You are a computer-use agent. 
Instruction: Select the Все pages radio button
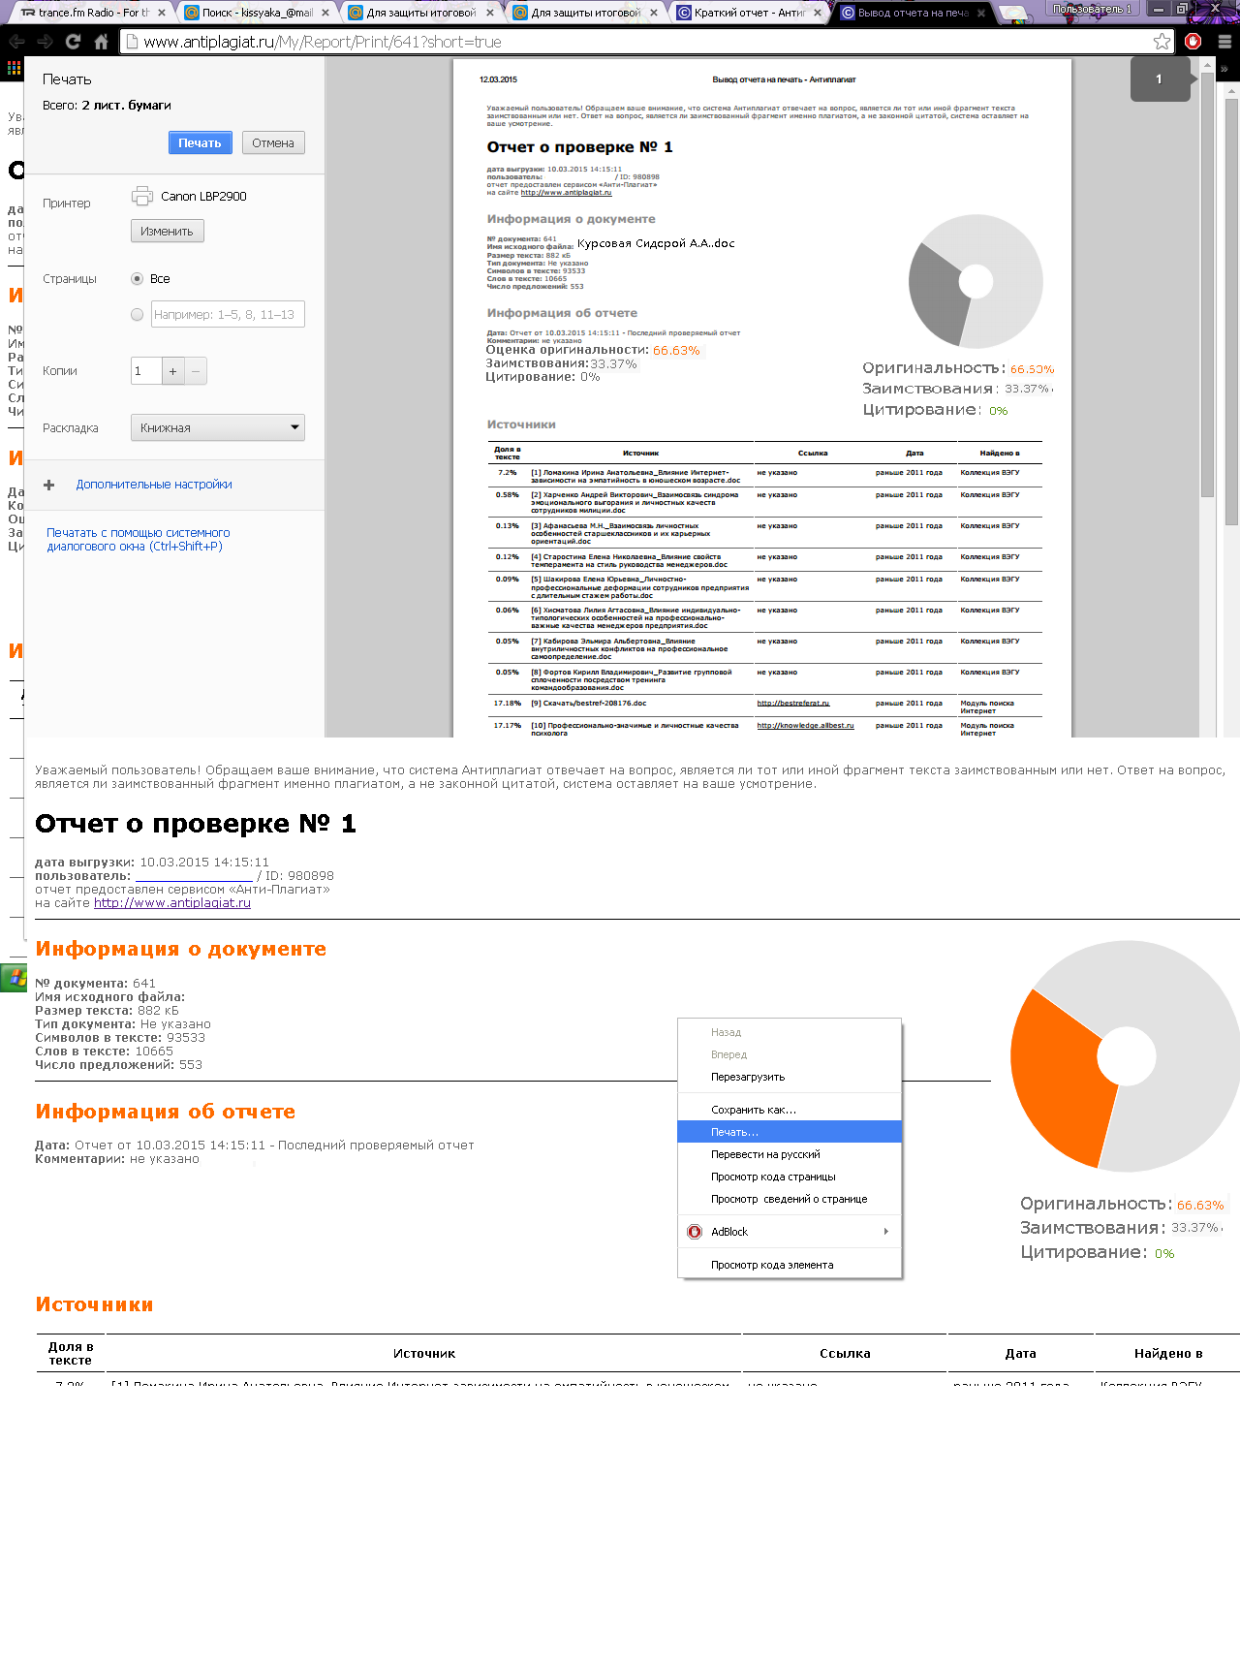coord(137,278)
